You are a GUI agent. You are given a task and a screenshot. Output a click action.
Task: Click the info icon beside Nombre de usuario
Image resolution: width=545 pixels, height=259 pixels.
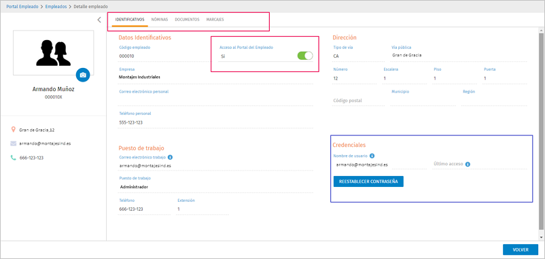tap(372, 156)
